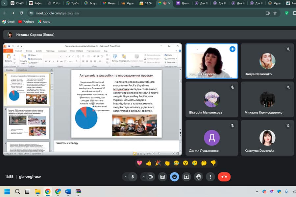Toggle the microphone on or off

click(133, 177)
